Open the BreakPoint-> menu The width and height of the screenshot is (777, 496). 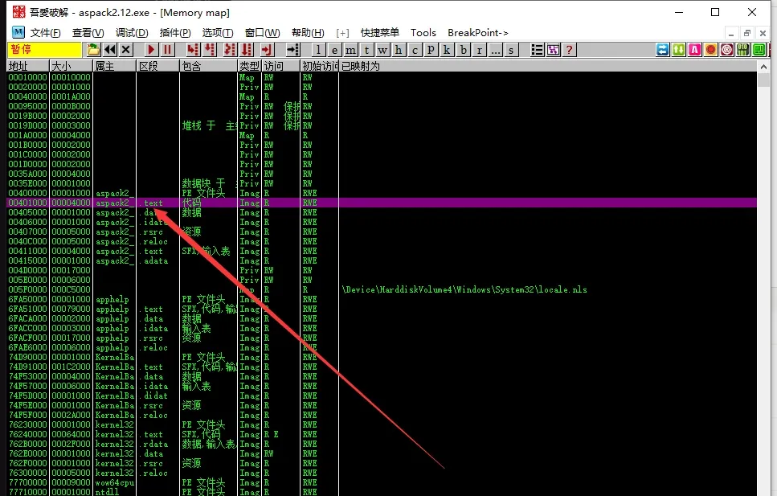478,33
